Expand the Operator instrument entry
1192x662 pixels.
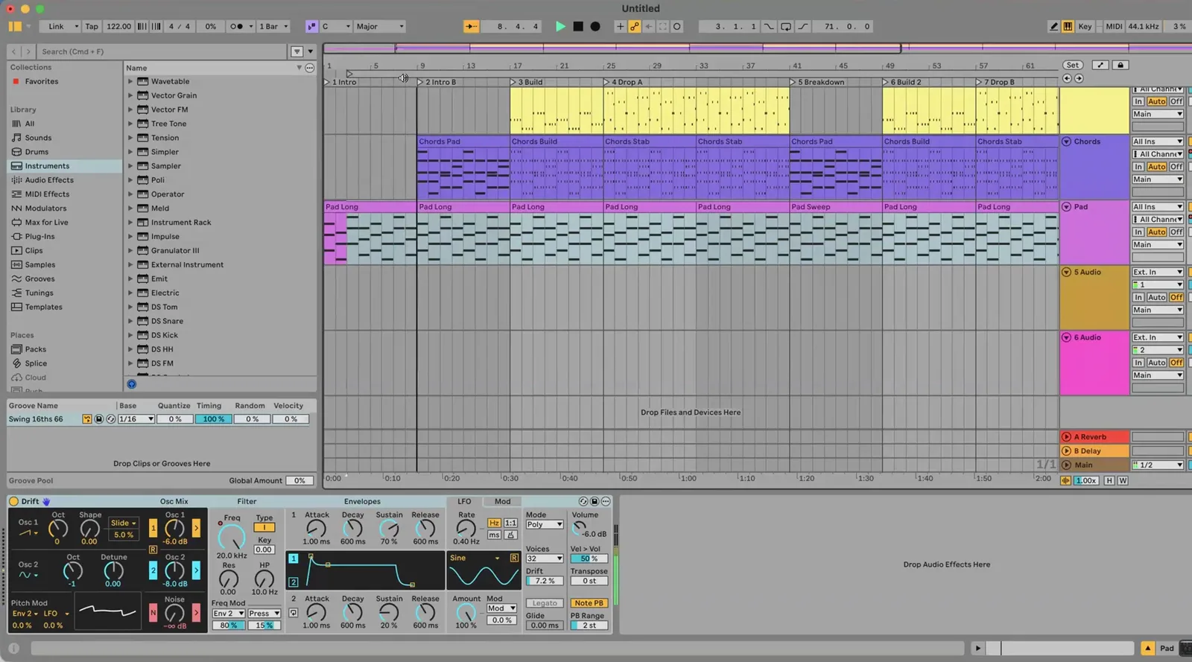(x=130, y=194)
